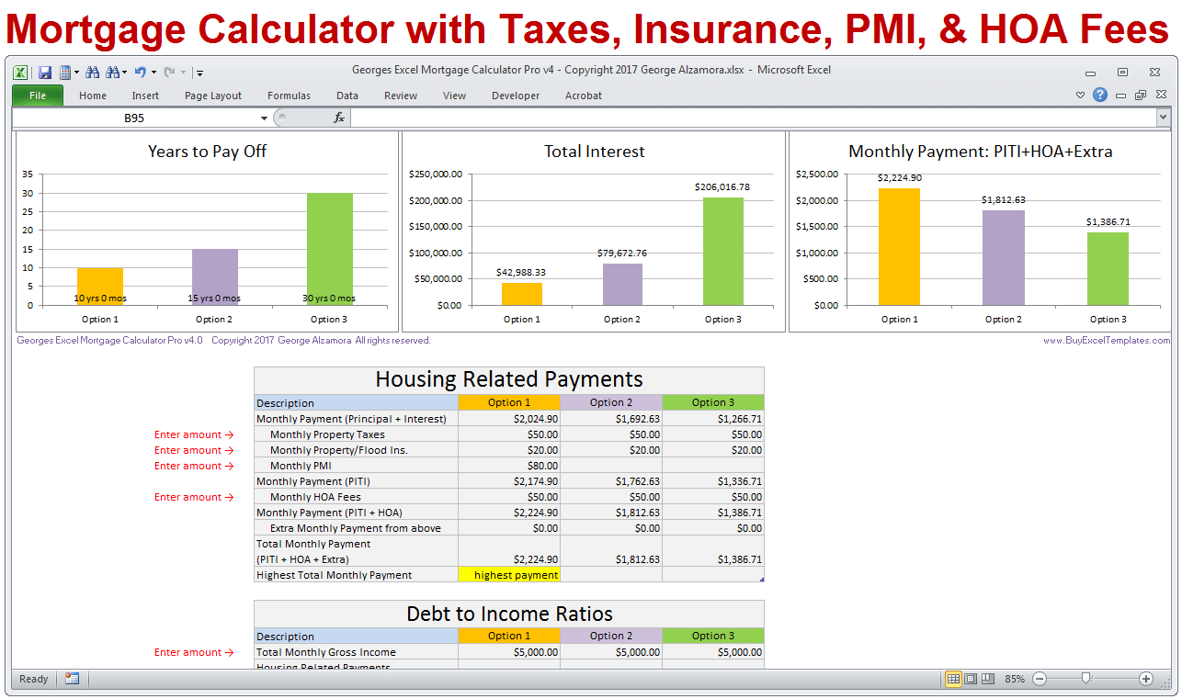Switch to Page Layout view in status bar

(x=972, y=679)
